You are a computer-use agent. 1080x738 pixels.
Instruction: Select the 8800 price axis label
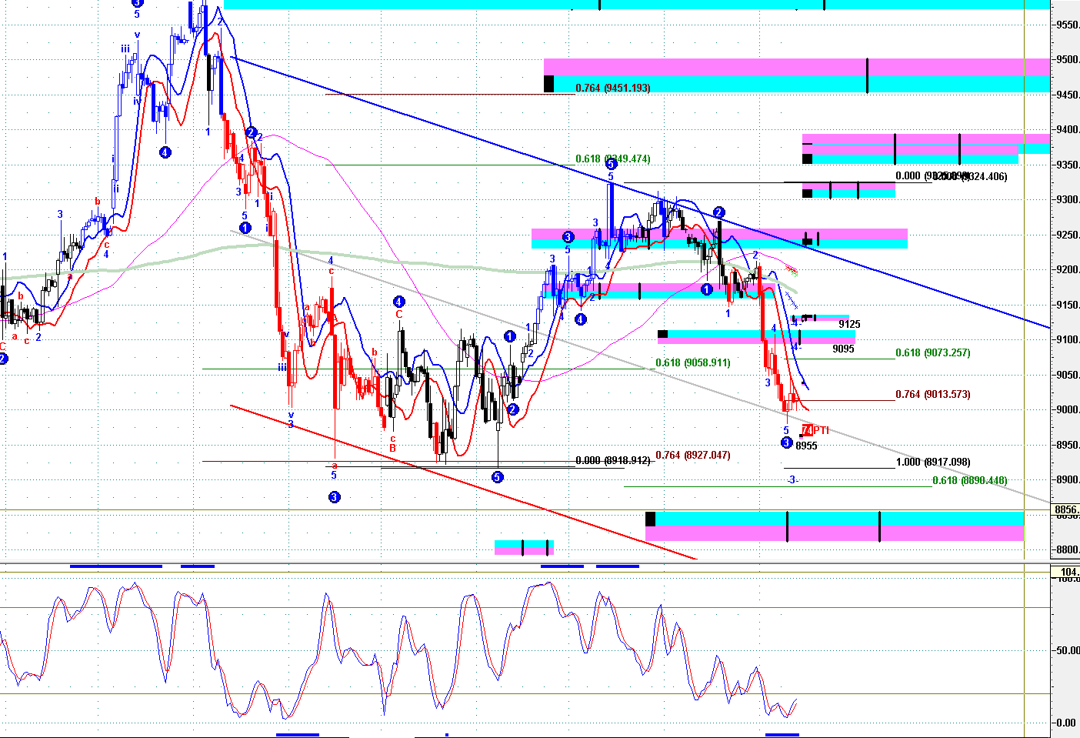click(1067, 549)
